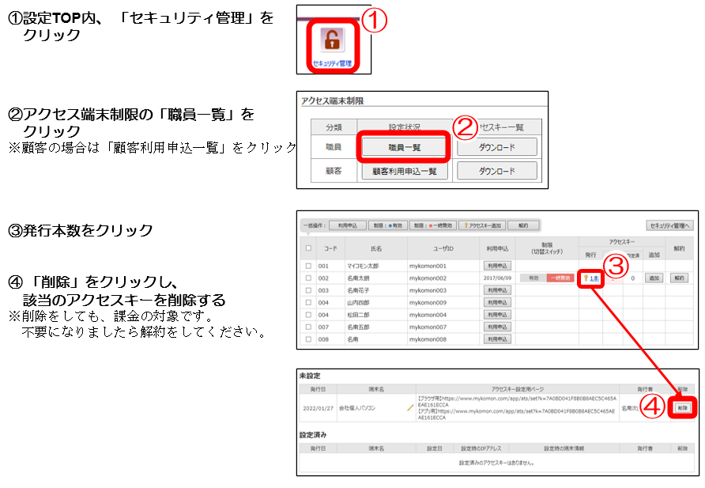Download the access key list for 顧客
Viewport: 705px width, 488px height.
pyautogui.click(x=497, y=171)
